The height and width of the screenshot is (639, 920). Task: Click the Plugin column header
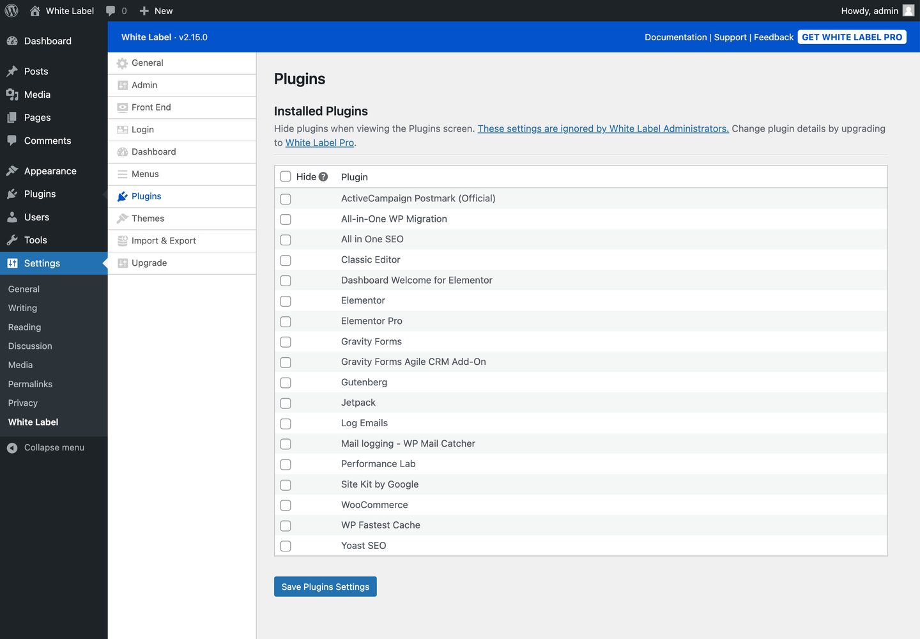pos(355,177)
